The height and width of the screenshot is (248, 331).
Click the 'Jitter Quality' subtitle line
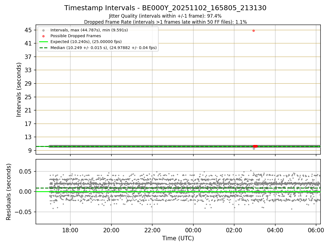click(165, 16)
